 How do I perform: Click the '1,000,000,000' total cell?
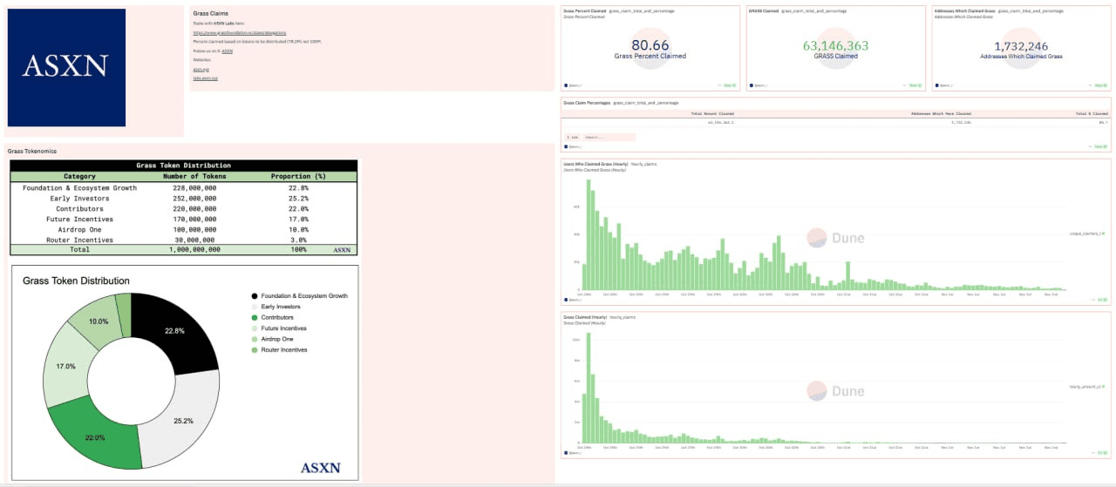click(x=194, y=249)
